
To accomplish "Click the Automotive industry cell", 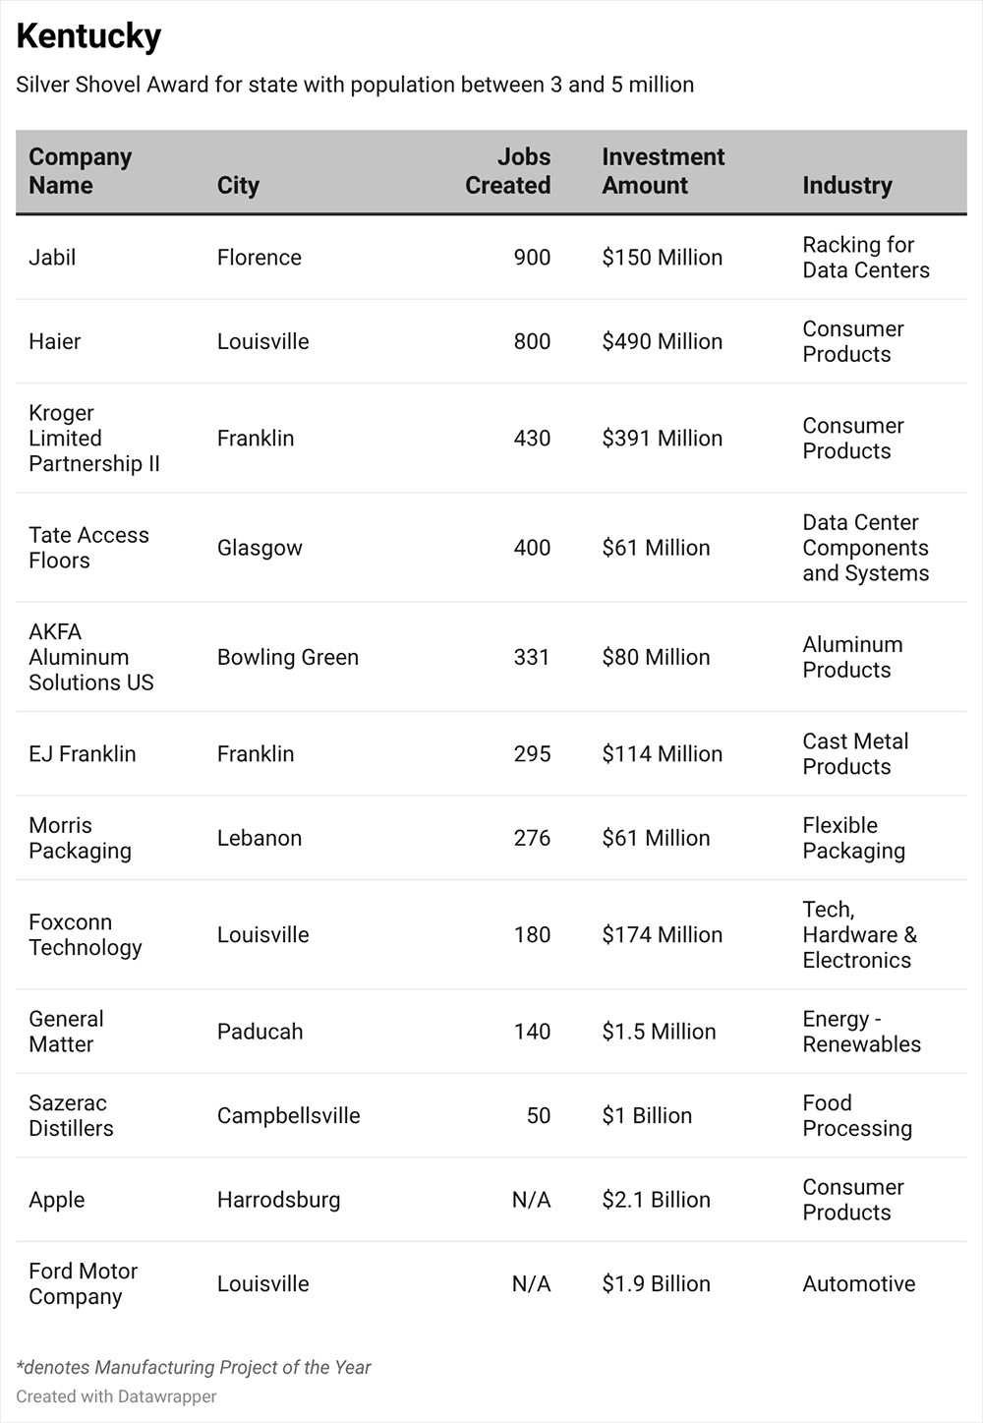I will point(858,1283).
